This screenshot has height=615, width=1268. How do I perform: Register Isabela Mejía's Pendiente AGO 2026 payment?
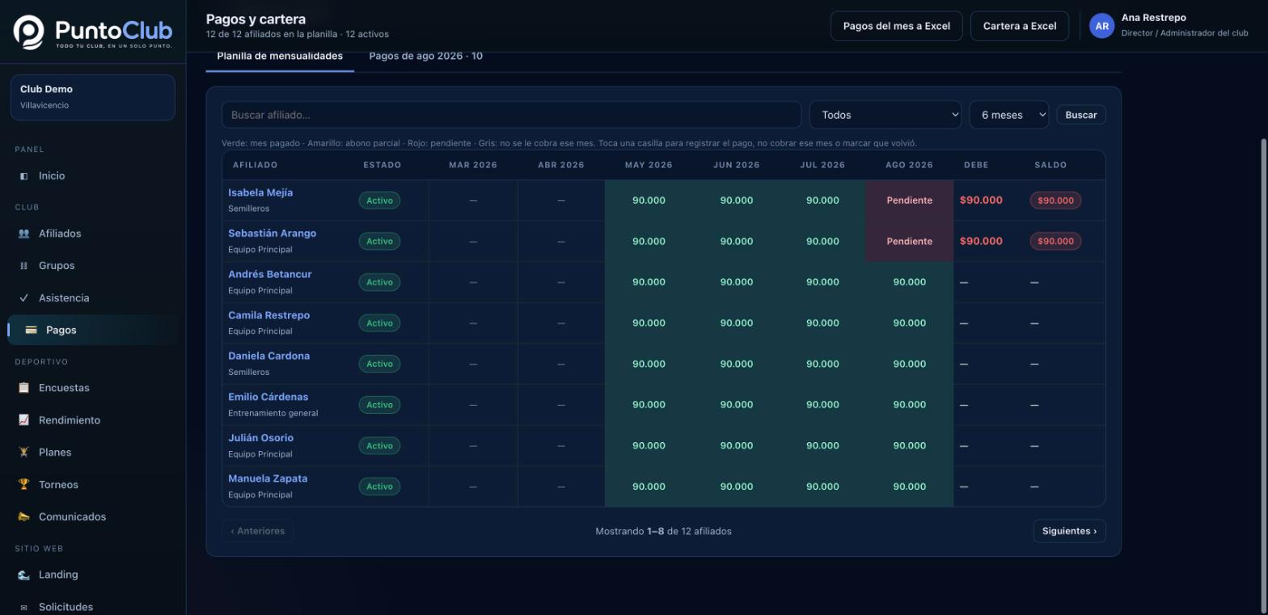[x=909, y=200]
